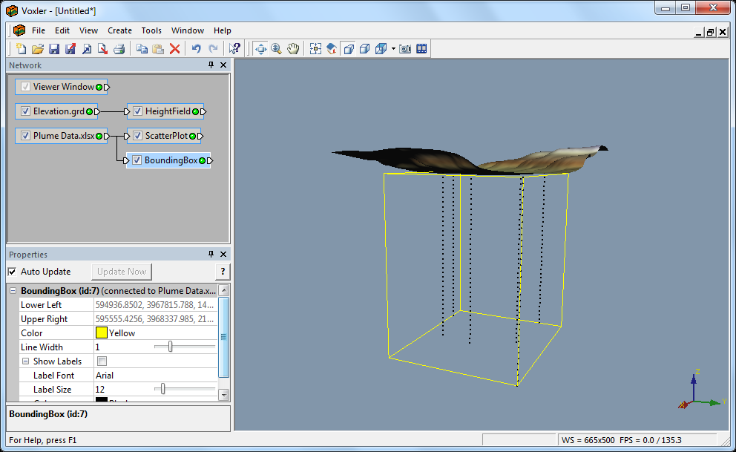The width and height of the screenshot is (736, 452).
Task: Uncheck the Elevation.grd module checkbox
Action: [x=25, y=111]
